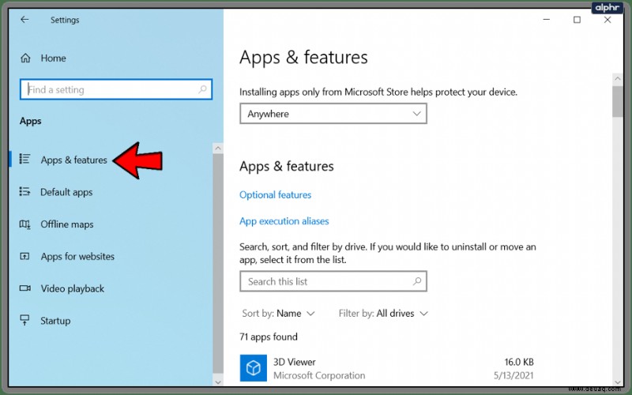Open the Anywhere install source dropdown

pyautogui.click(x=333, y=114)
